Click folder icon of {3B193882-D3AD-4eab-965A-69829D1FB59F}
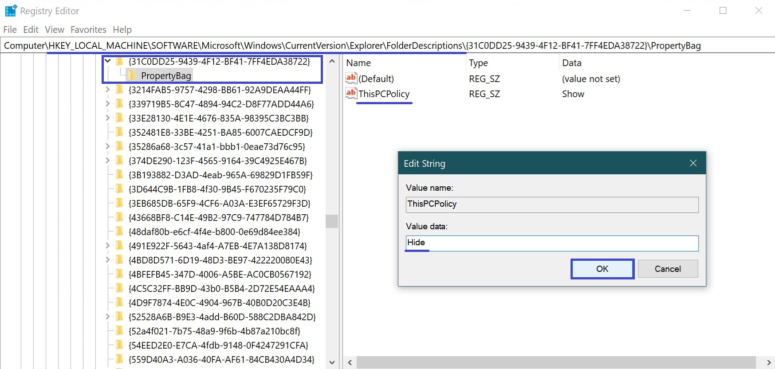Image resolution: width=775 pixels, height=369 pixels. click(x=120, y=175)
